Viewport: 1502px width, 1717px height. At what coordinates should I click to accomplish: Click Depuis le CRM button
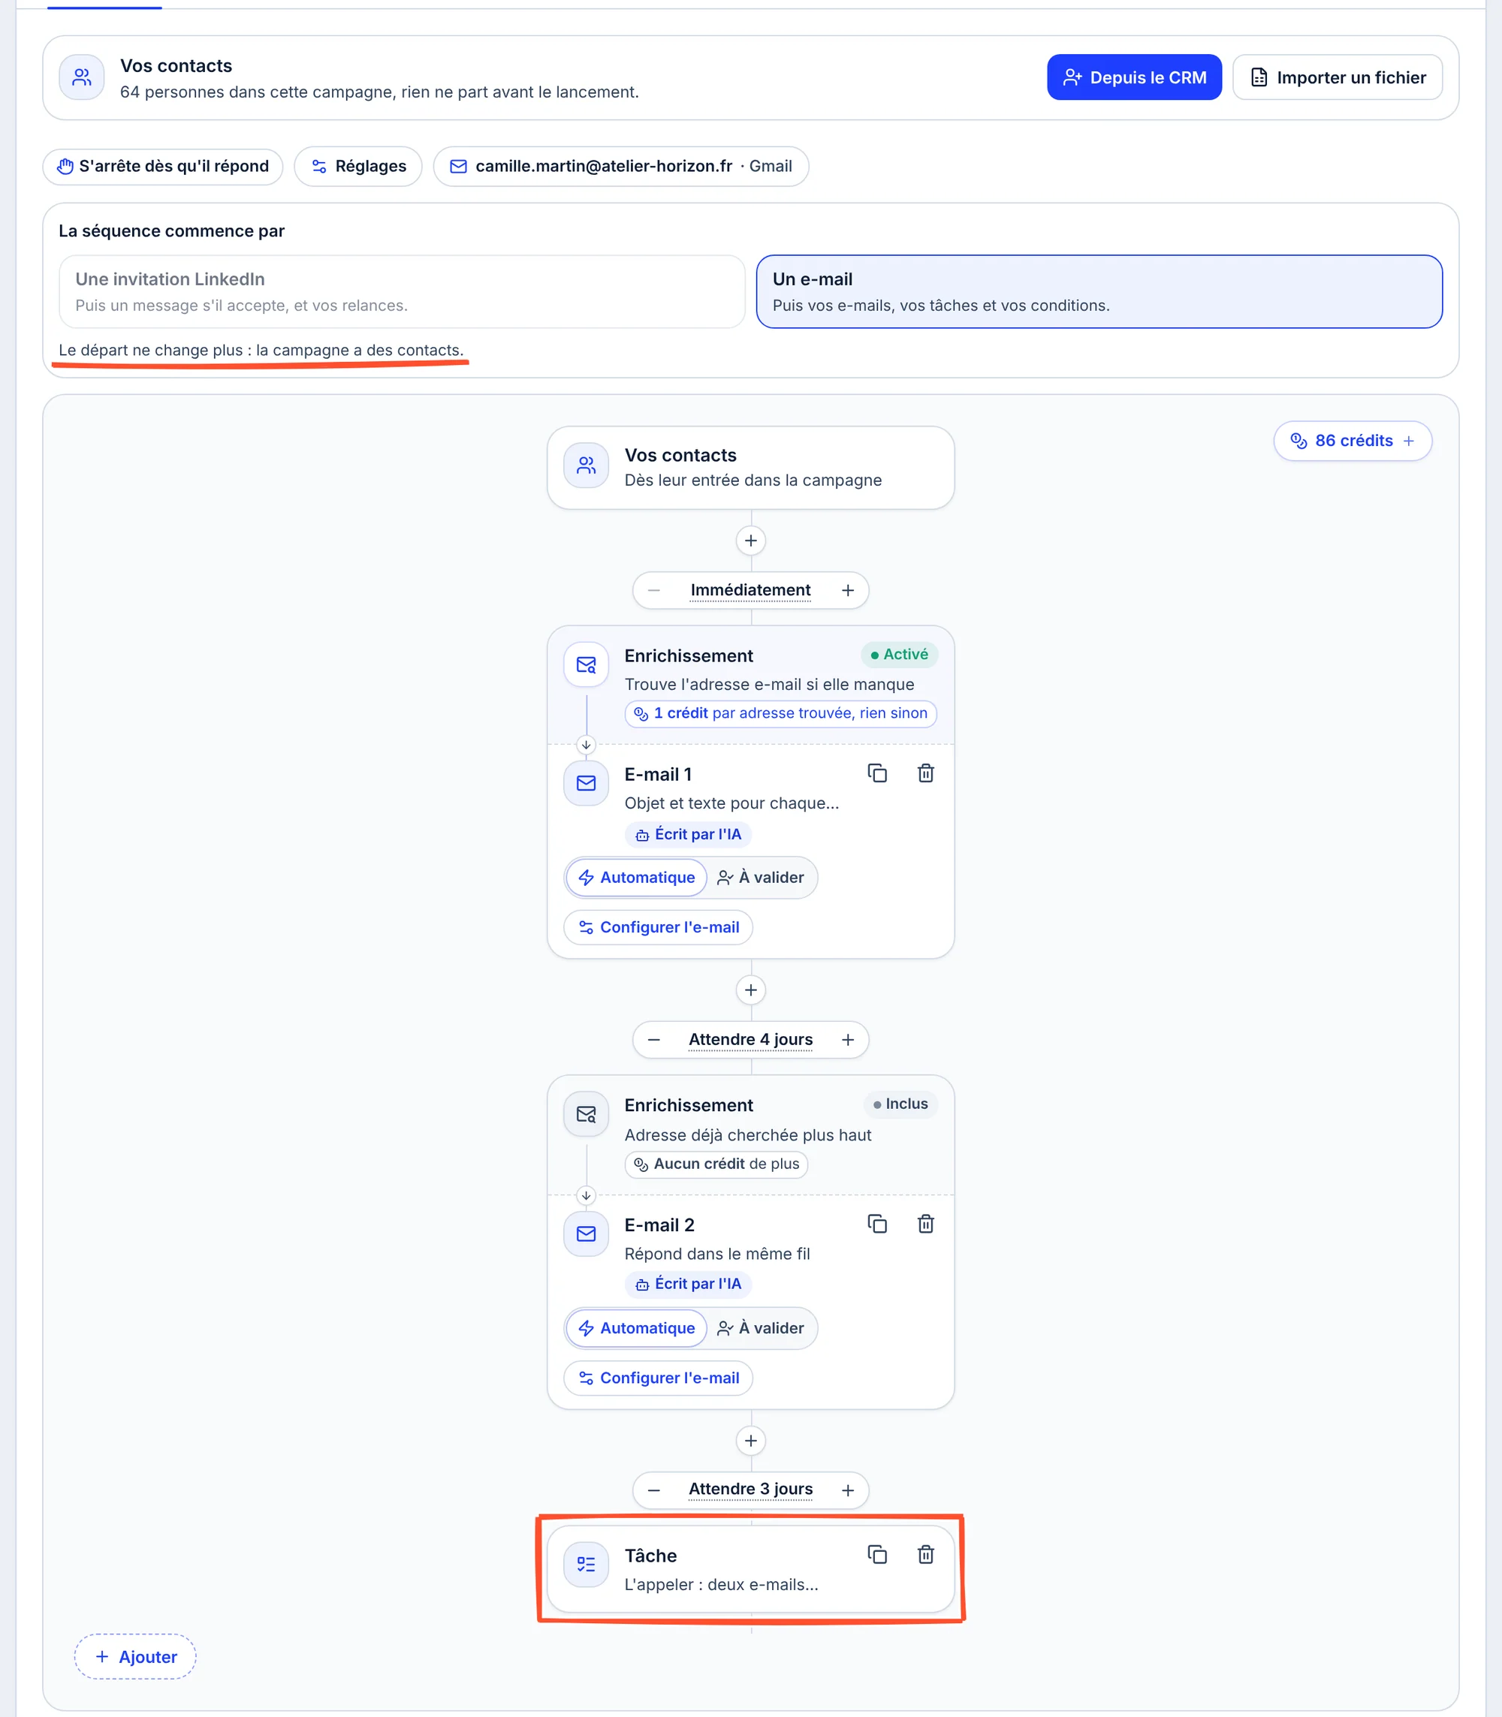(1134, 77)
